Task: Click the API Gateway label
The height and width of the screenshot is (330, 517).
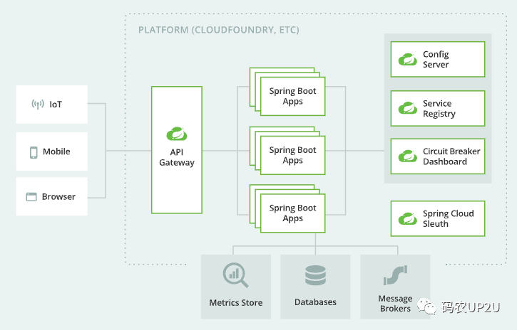Action: tap(177, 157)
